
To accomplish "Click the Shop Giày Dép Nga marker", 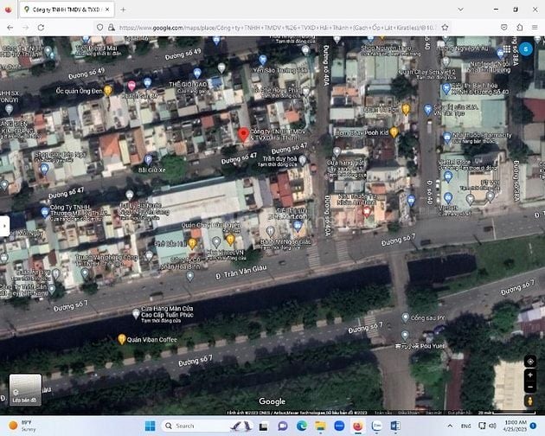I will [44, 169].
